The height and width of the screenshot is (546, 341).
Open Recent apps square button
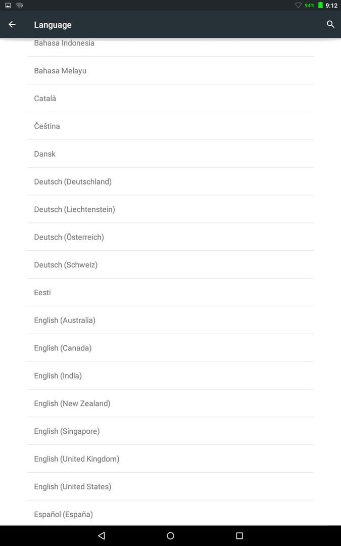pyautogui.click(x=239, y=535)
